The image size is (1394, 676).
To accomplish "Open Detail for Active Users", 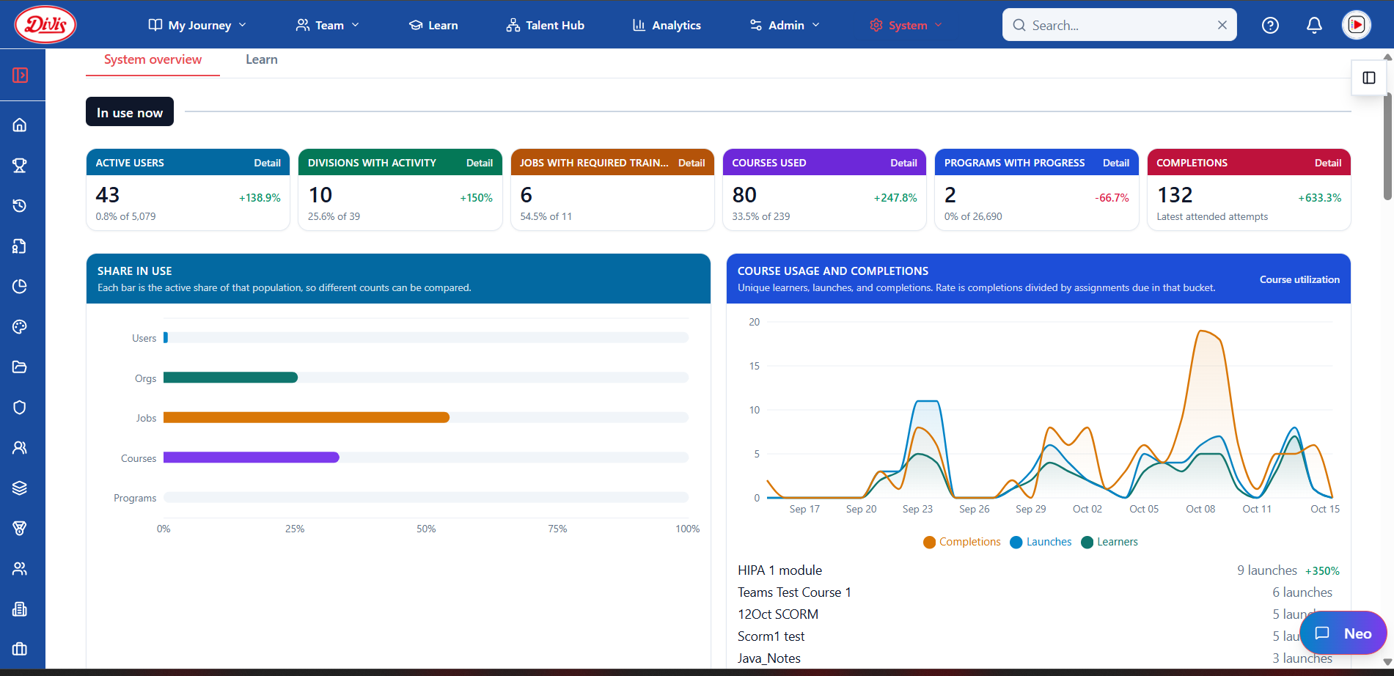I will click(x=267, y=163).
